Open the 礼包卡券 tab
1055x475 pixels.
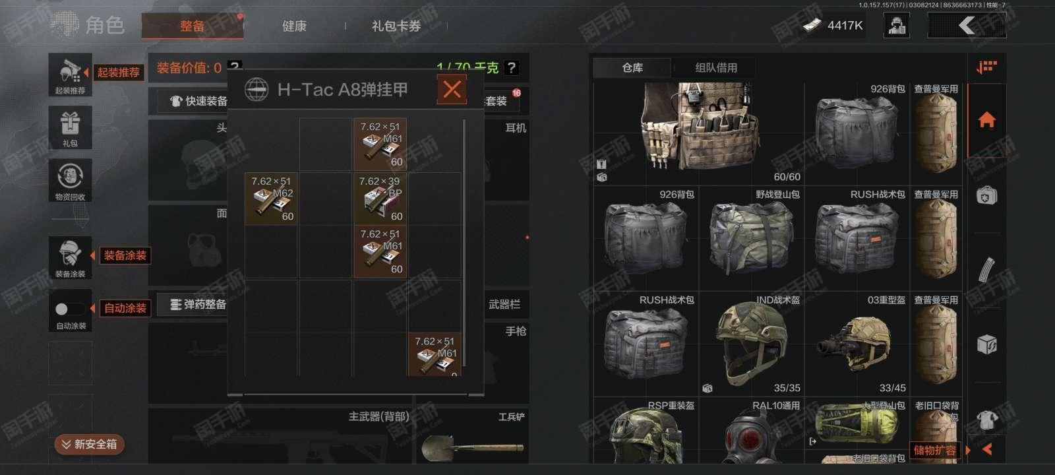tap(396, 26)
